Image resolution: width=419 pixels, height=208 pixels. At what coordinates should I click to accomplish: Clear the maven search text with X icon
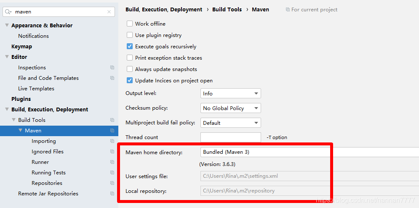coord(109,12)
